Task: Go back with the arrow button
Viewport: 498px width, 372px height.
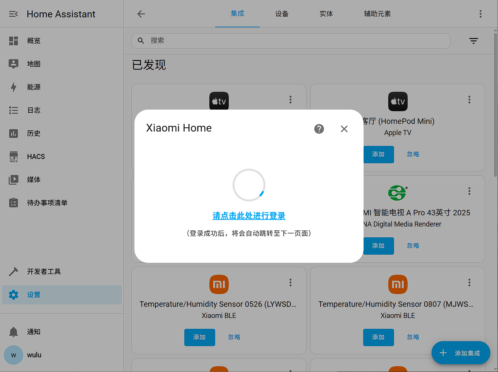Action: click(141, 14)
